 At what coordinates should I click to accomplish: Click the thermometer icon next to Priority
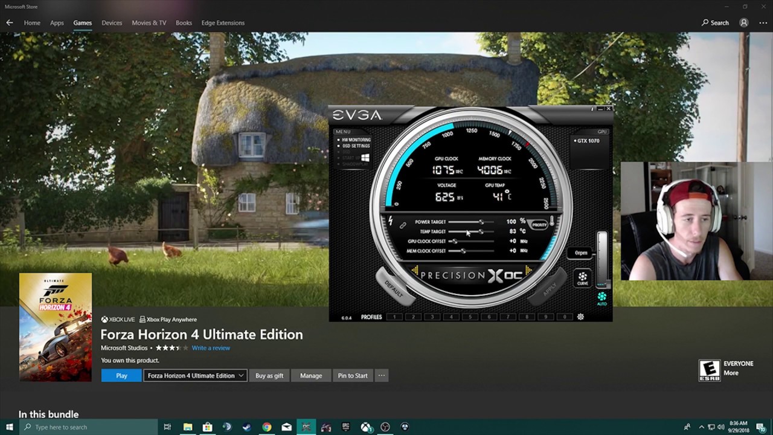click(x=551, y=222)
